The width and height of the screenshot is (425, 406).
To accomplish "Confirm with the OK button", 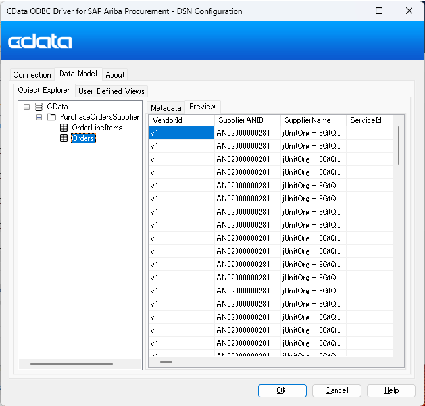I will [282, 391].
